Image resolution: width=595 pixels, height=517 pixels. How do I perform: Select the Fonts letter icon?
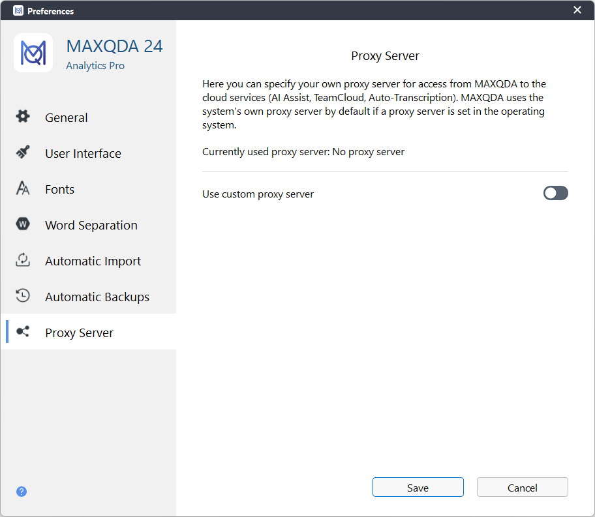[23, 188]
